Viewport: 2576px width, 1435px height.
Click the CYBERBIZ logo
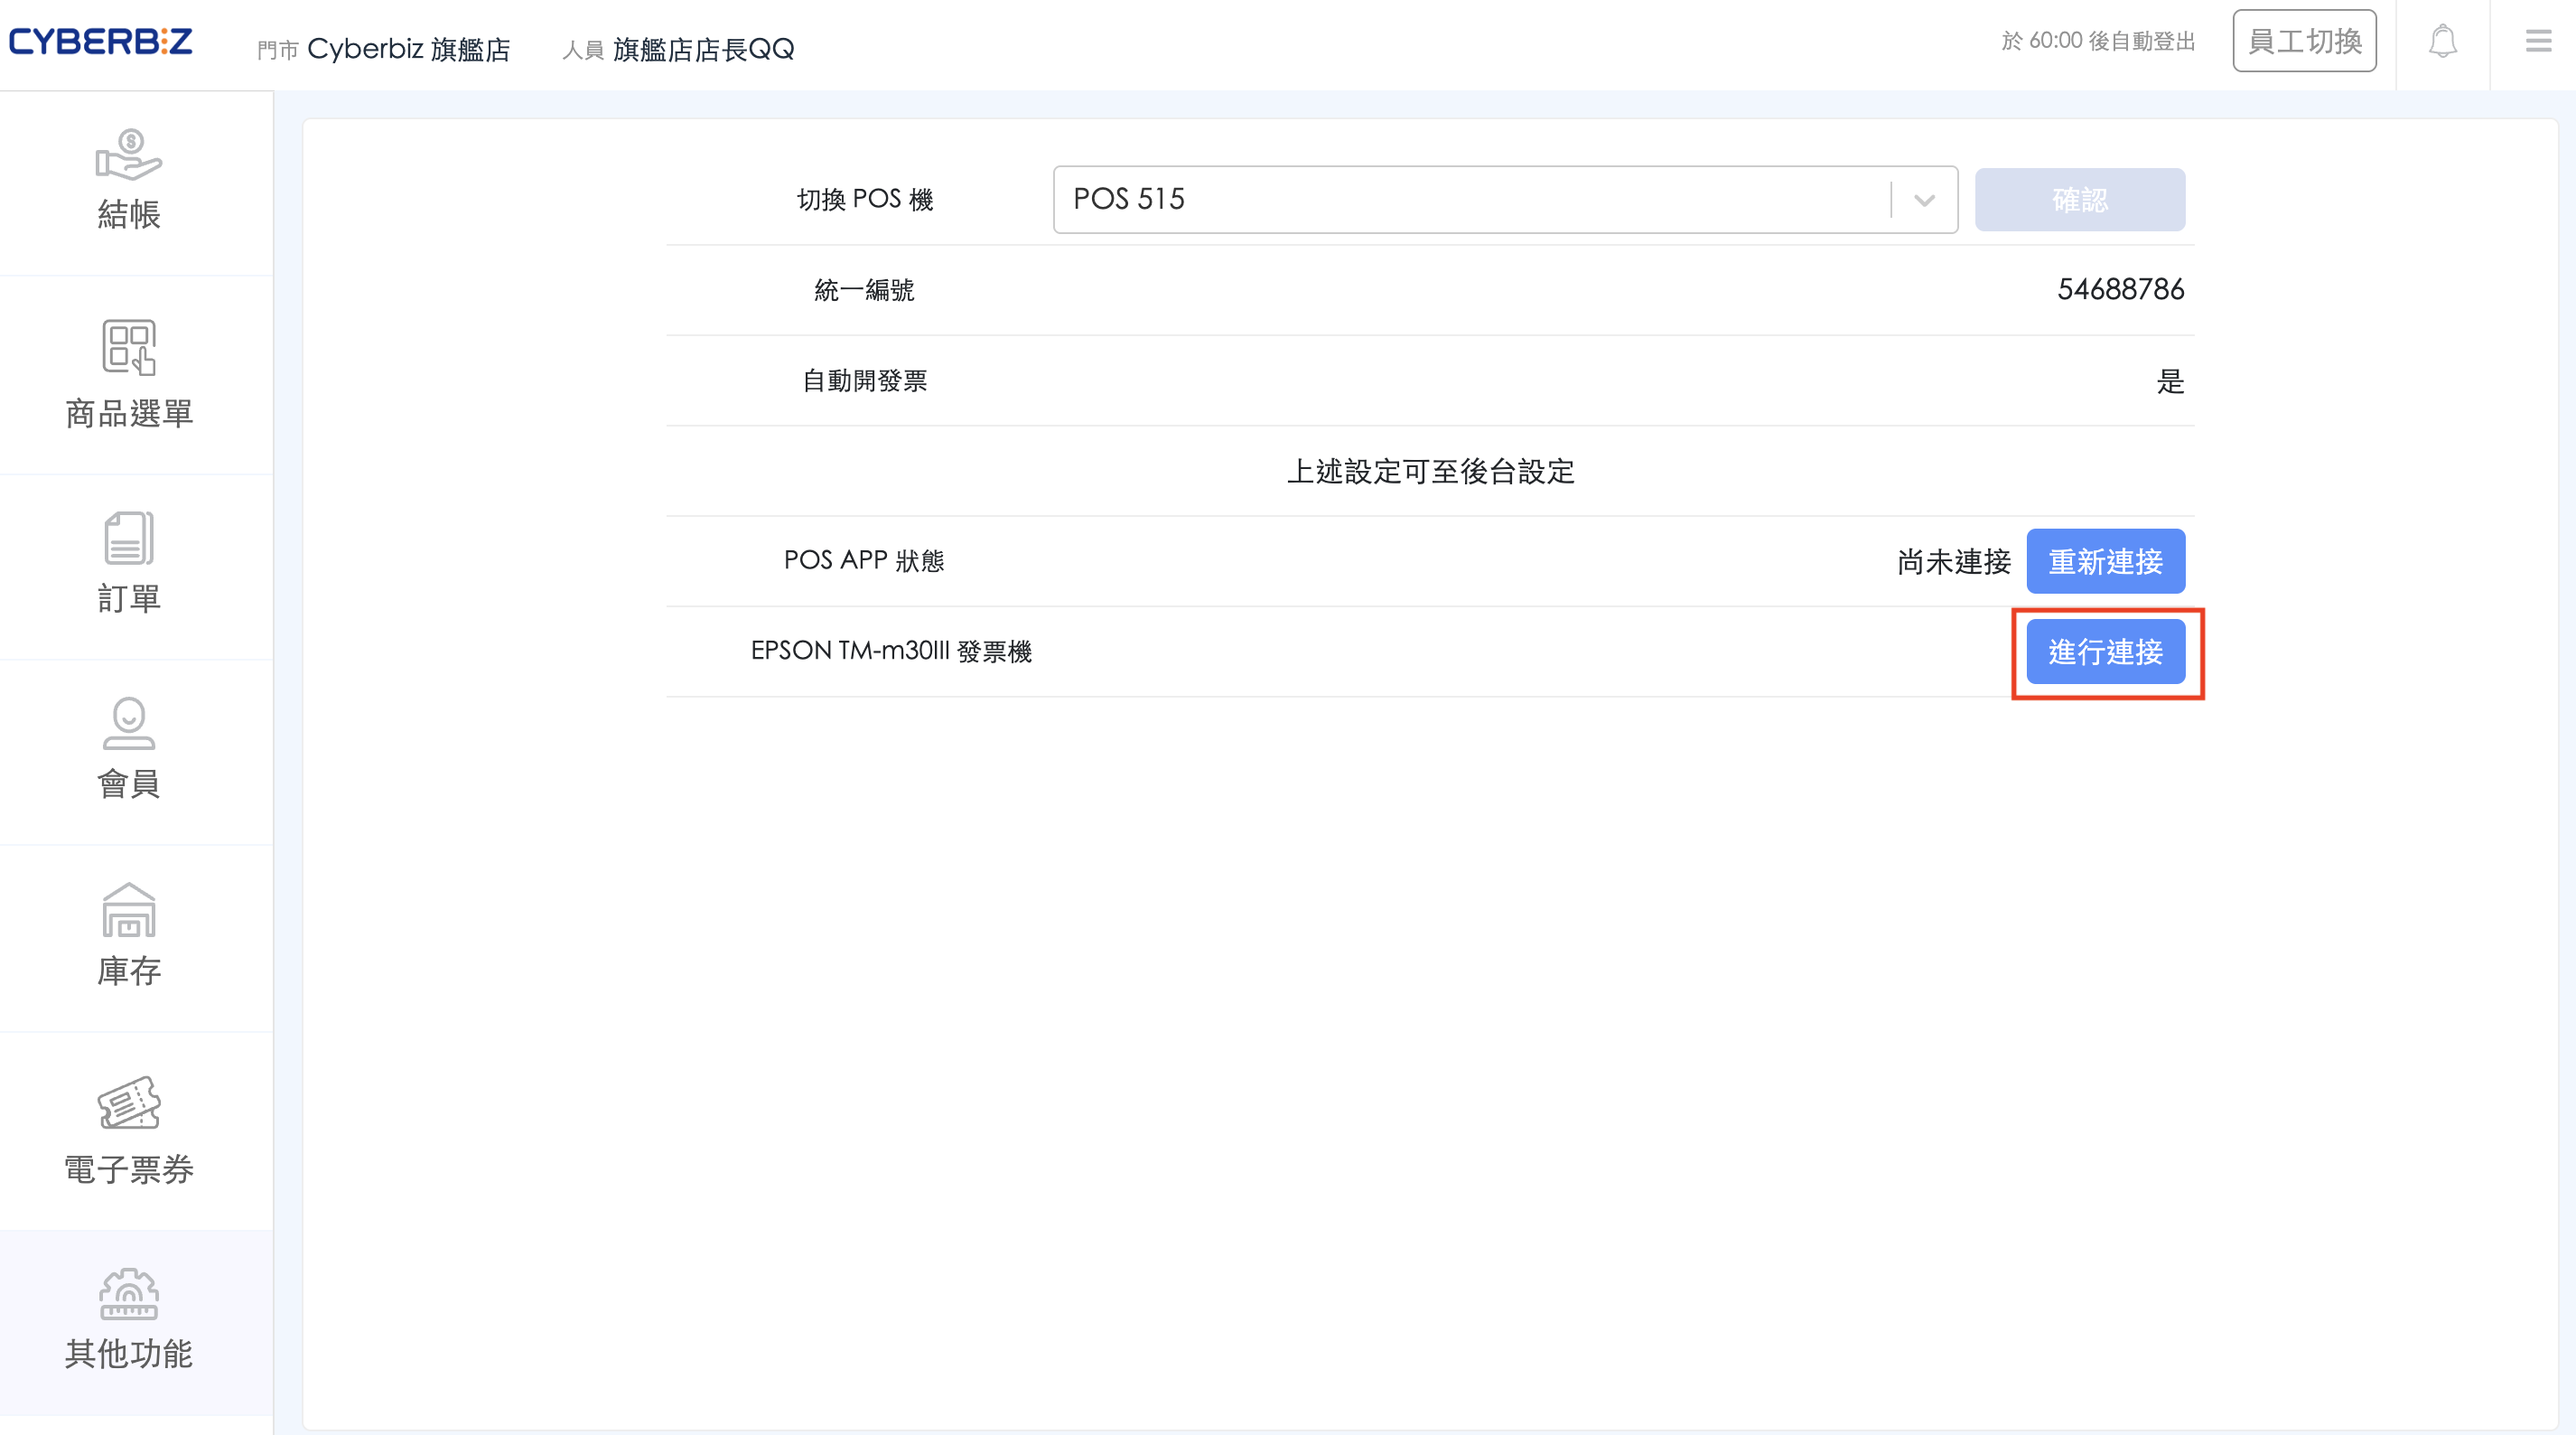coord(100,41)
